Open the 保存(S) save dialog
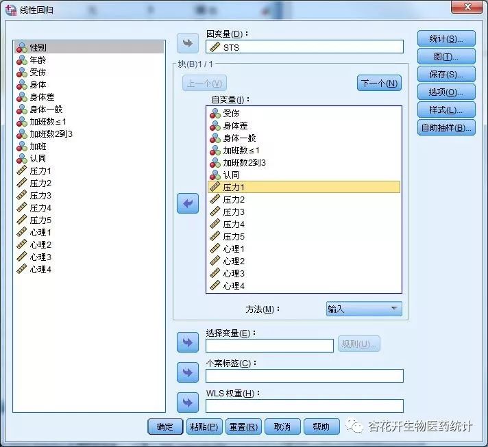This screenshot has height=447, width=488. (446, 75)
